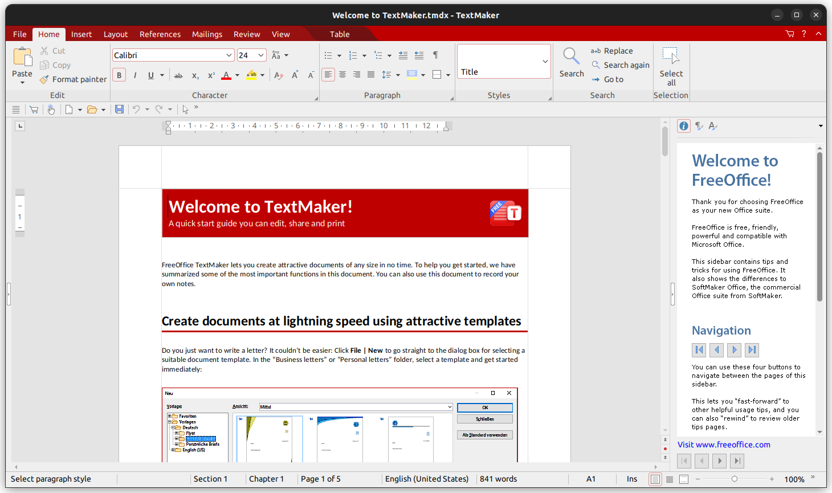The width and height of the screenshot is (832, 493).
Task: Show paragraph marks with the pilcrow icon
Action: click(435, 55)
